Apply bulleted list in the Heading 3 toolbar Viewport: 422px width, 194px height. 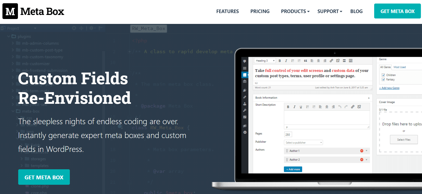point(293,61)
